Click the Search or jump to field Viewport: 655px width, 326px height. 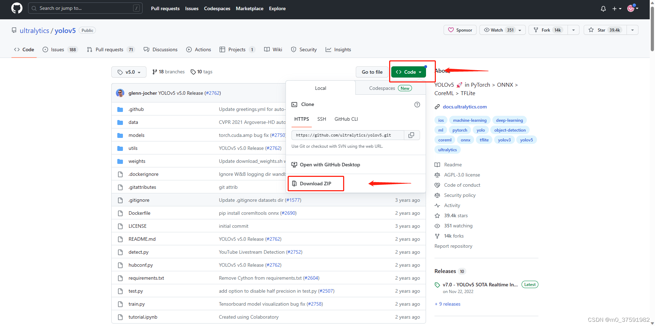[x=85, y=8]
